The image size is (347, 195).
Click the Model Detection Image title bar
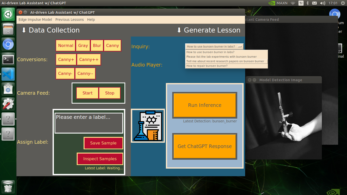[284, 80]
